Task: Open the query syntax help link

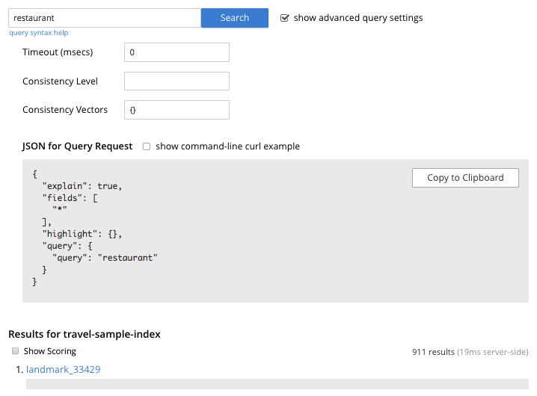Action: [38, 33]
